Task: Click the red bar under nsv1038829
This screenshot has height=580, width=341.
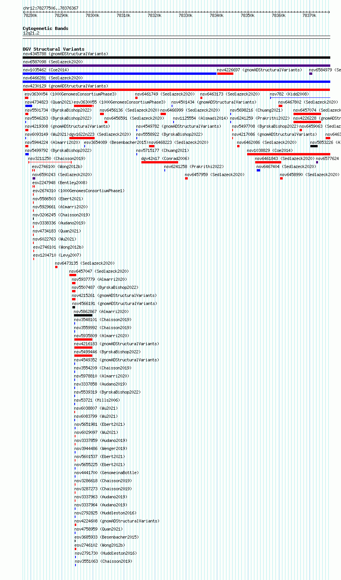Action: [289, 154]
